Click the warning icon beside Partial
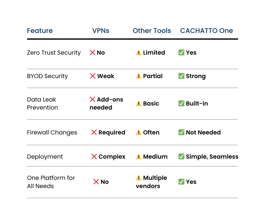The image size is (270, 222). [138, 76]
